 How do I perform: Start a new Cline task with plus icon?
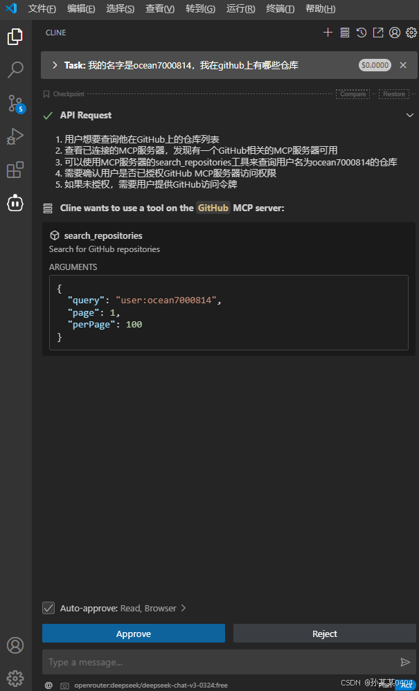pos(328,32)
